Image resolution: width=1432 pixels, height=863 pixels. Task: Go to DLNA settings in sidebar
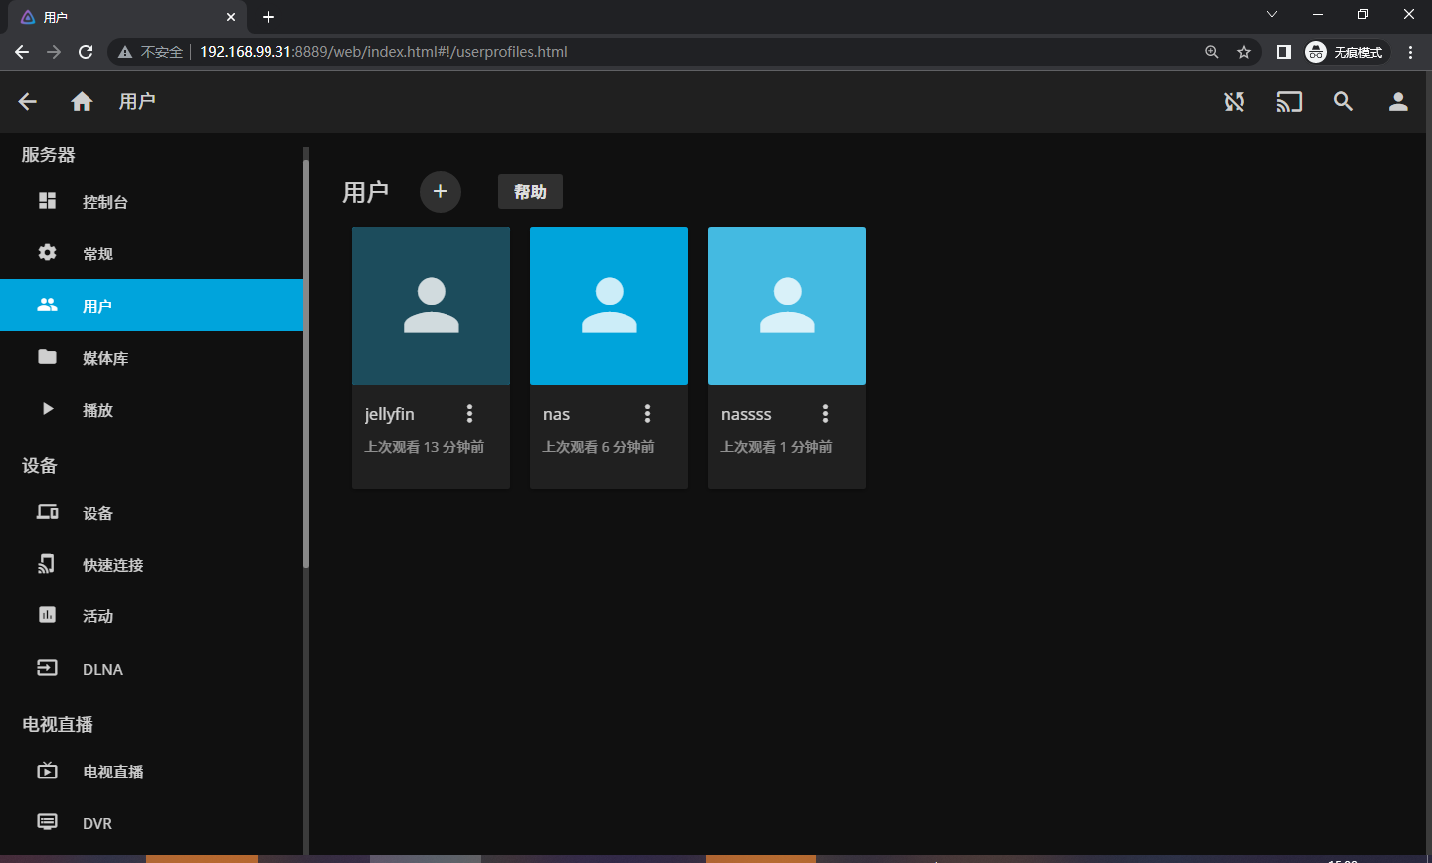point(102,669)
